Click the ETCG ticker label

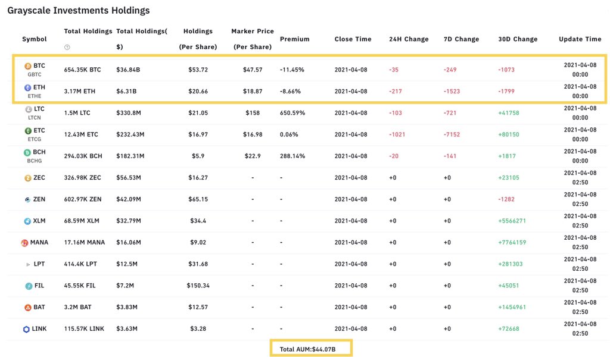point(34,139)
